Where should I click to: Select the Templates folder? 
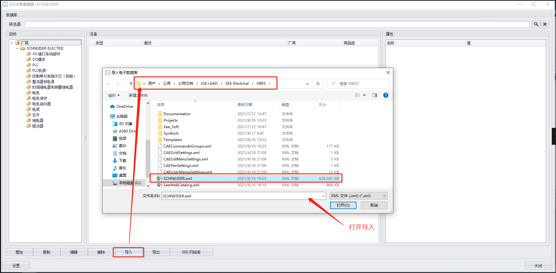(173, 140)
